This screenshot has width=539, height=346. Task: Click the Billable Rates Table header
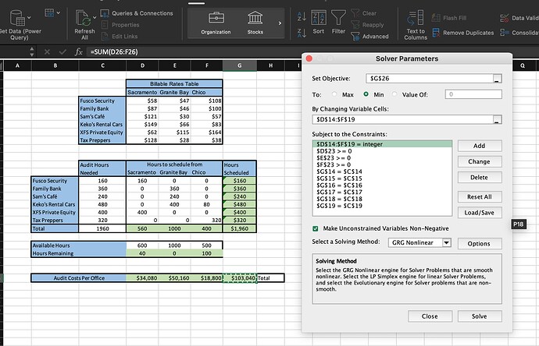pyautogui.click(x=174, y=83)
